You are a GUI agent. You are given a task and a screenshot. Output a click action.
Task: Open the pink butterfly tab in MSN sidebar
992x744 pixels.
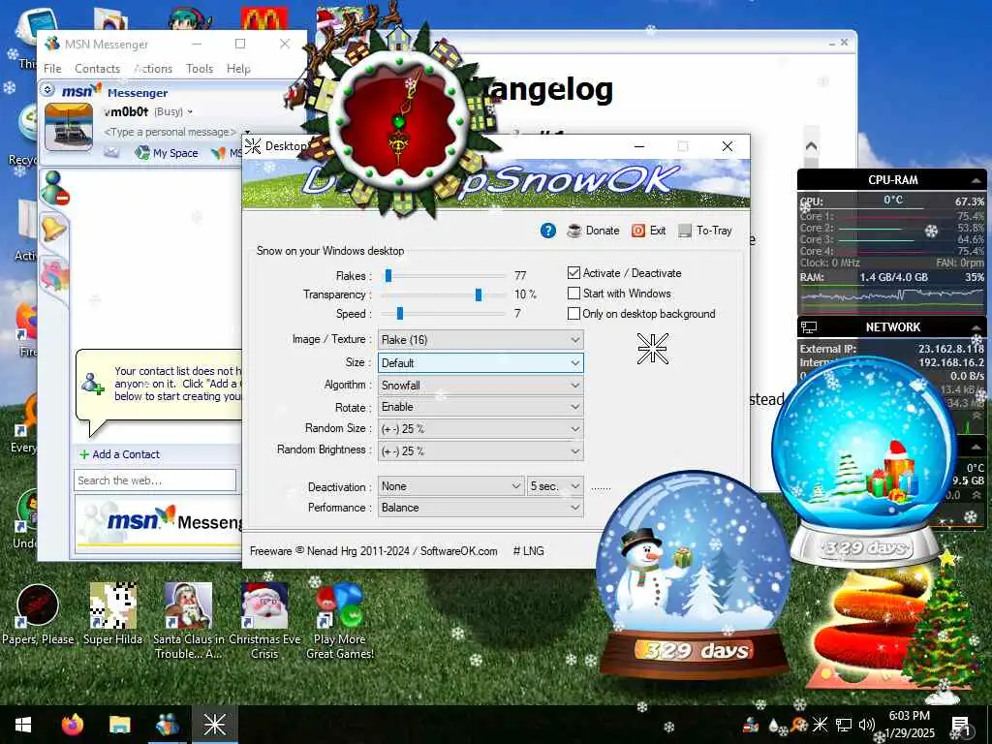click(x=55, y=275)
